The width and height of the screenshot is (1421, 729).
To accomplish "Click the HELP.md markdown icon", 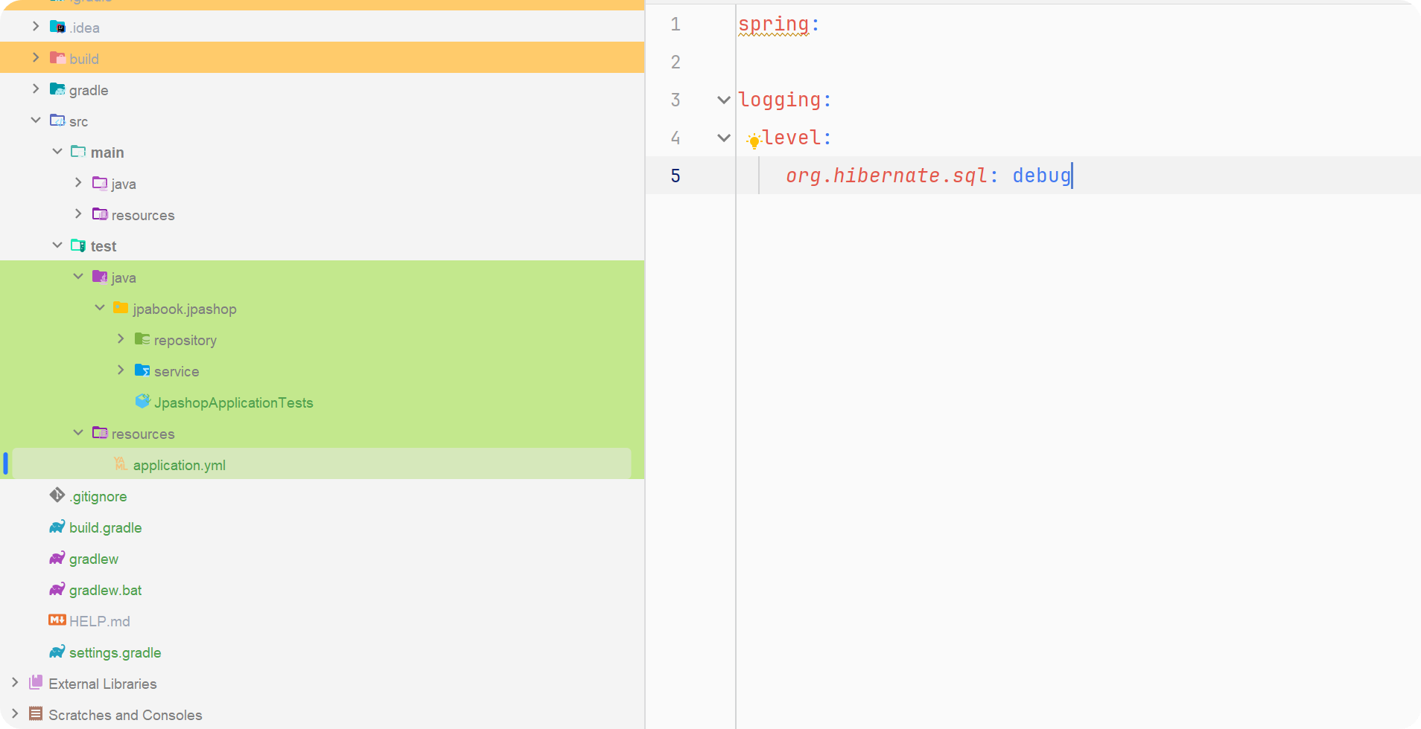I will [57, 620].
